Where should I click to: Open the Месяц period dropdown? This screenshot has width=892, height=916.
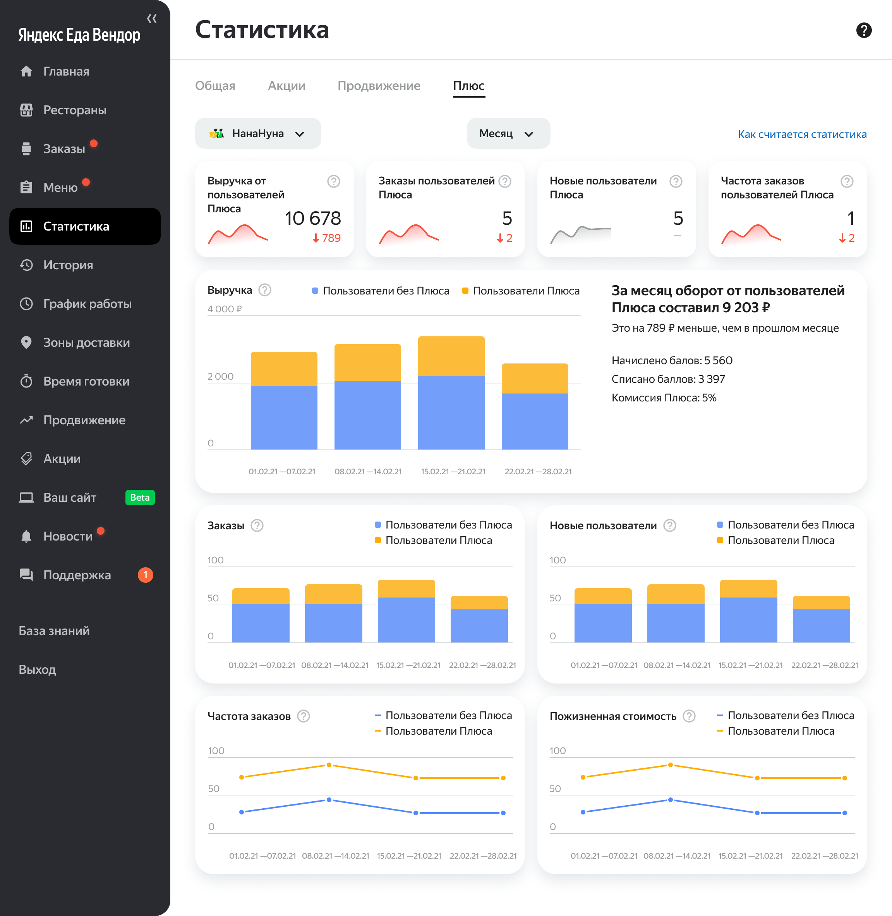(508, 134)
